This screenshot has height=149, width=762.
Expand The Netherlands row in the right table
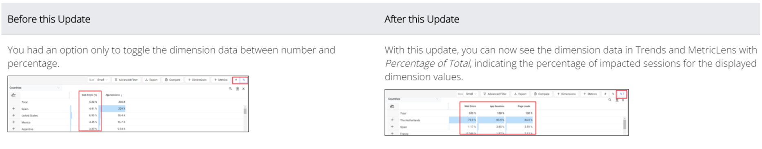pos(392,120)
